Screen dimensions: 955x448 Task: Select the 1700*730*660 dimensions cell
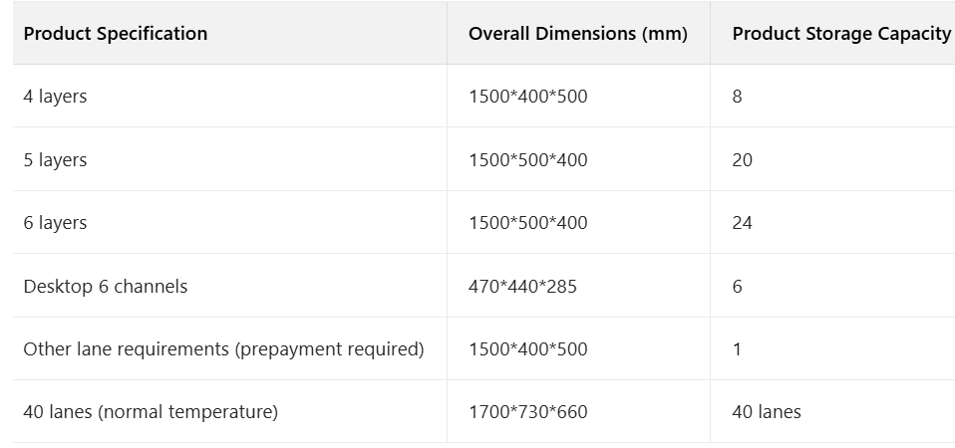tap(527, 412)
